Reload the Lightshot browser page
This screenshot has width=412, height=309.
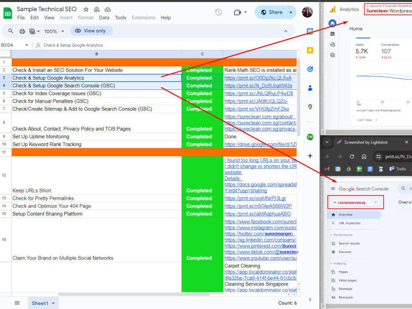[352, 157]
